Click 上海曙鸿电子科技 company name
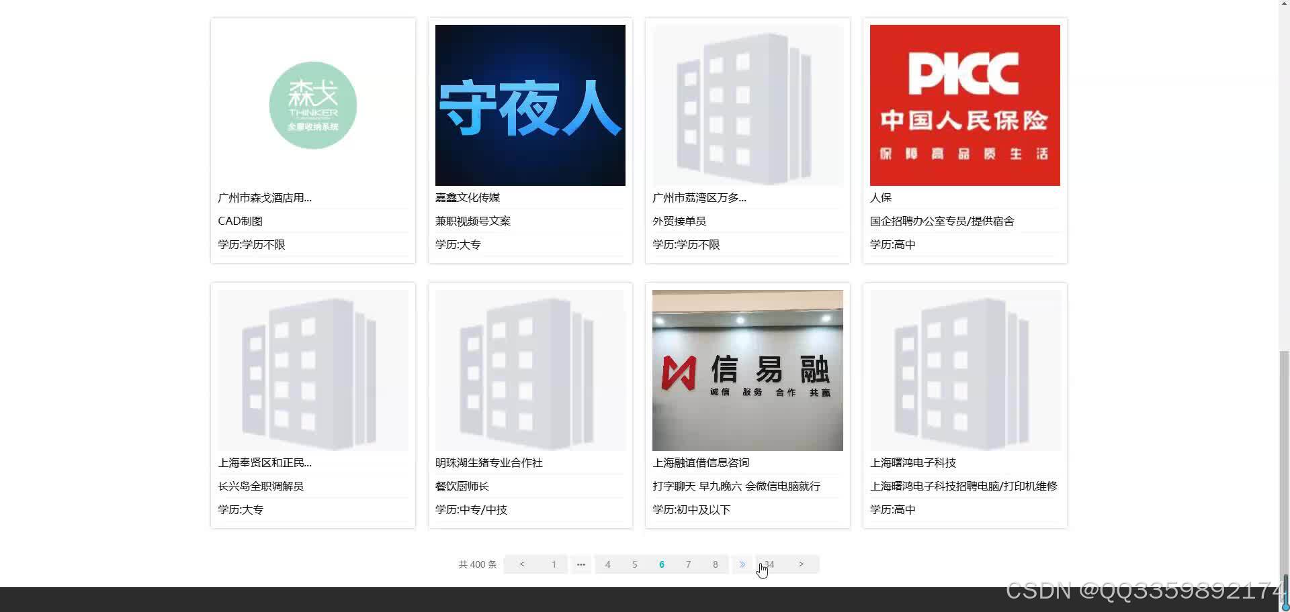The image size is (1290, 612). (914, 462)
